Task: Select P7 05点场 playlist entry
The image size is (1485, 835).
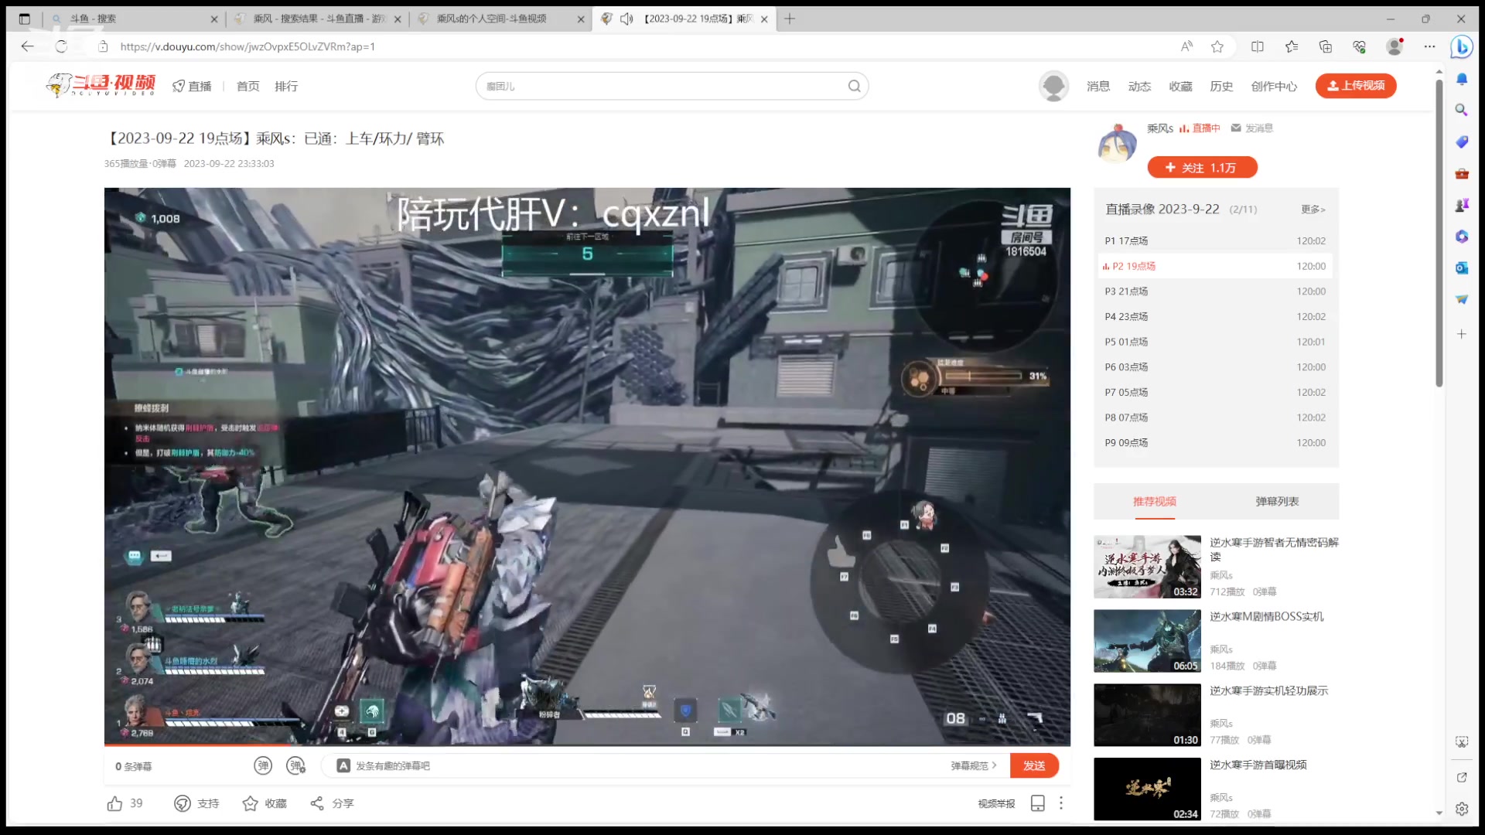Action: [x=1215, y=392]
